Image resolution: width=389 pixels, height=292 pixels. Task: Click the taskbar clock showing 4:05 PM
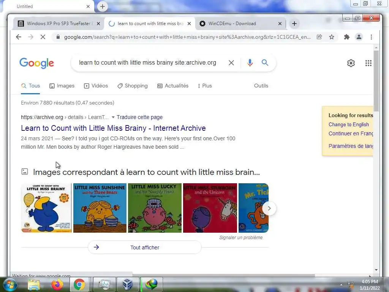(x=370, y=285)
